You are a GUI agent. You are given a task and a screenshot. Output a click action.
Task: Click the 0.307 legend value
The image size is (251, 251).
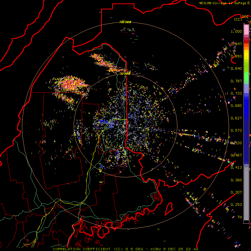point(236,192)
